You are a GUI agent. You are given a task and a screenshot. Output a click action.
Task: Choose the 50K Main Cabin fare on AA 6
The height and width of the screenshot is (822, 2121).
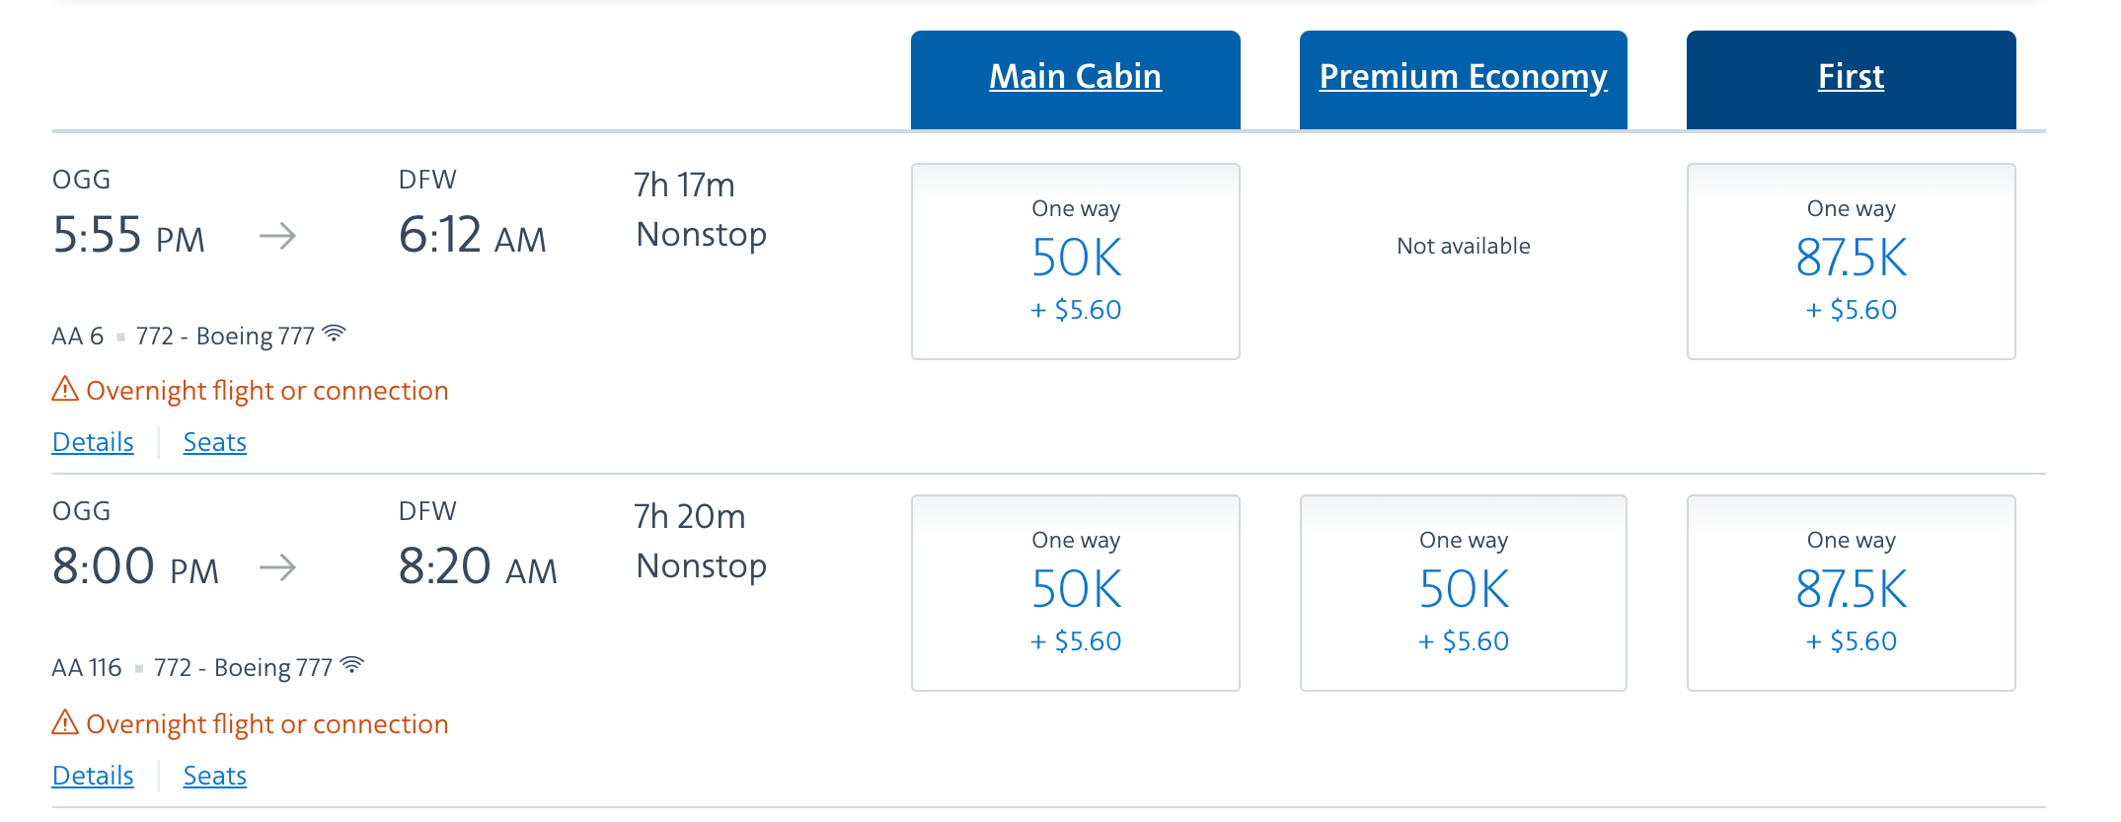tap(1075, 262)
